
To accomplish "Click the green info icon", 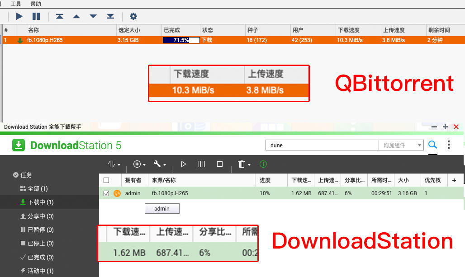I will click(x=263, y=164).
